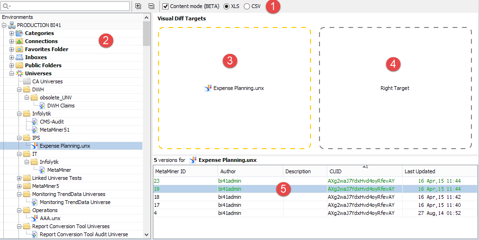The image size is (479, 240).
Task: Expand the MetaMiner5 folder
Action: [x=19, y=186]
